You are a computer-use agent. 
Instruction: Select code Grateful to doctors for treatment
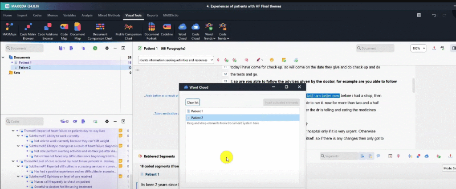pos(63,187)
